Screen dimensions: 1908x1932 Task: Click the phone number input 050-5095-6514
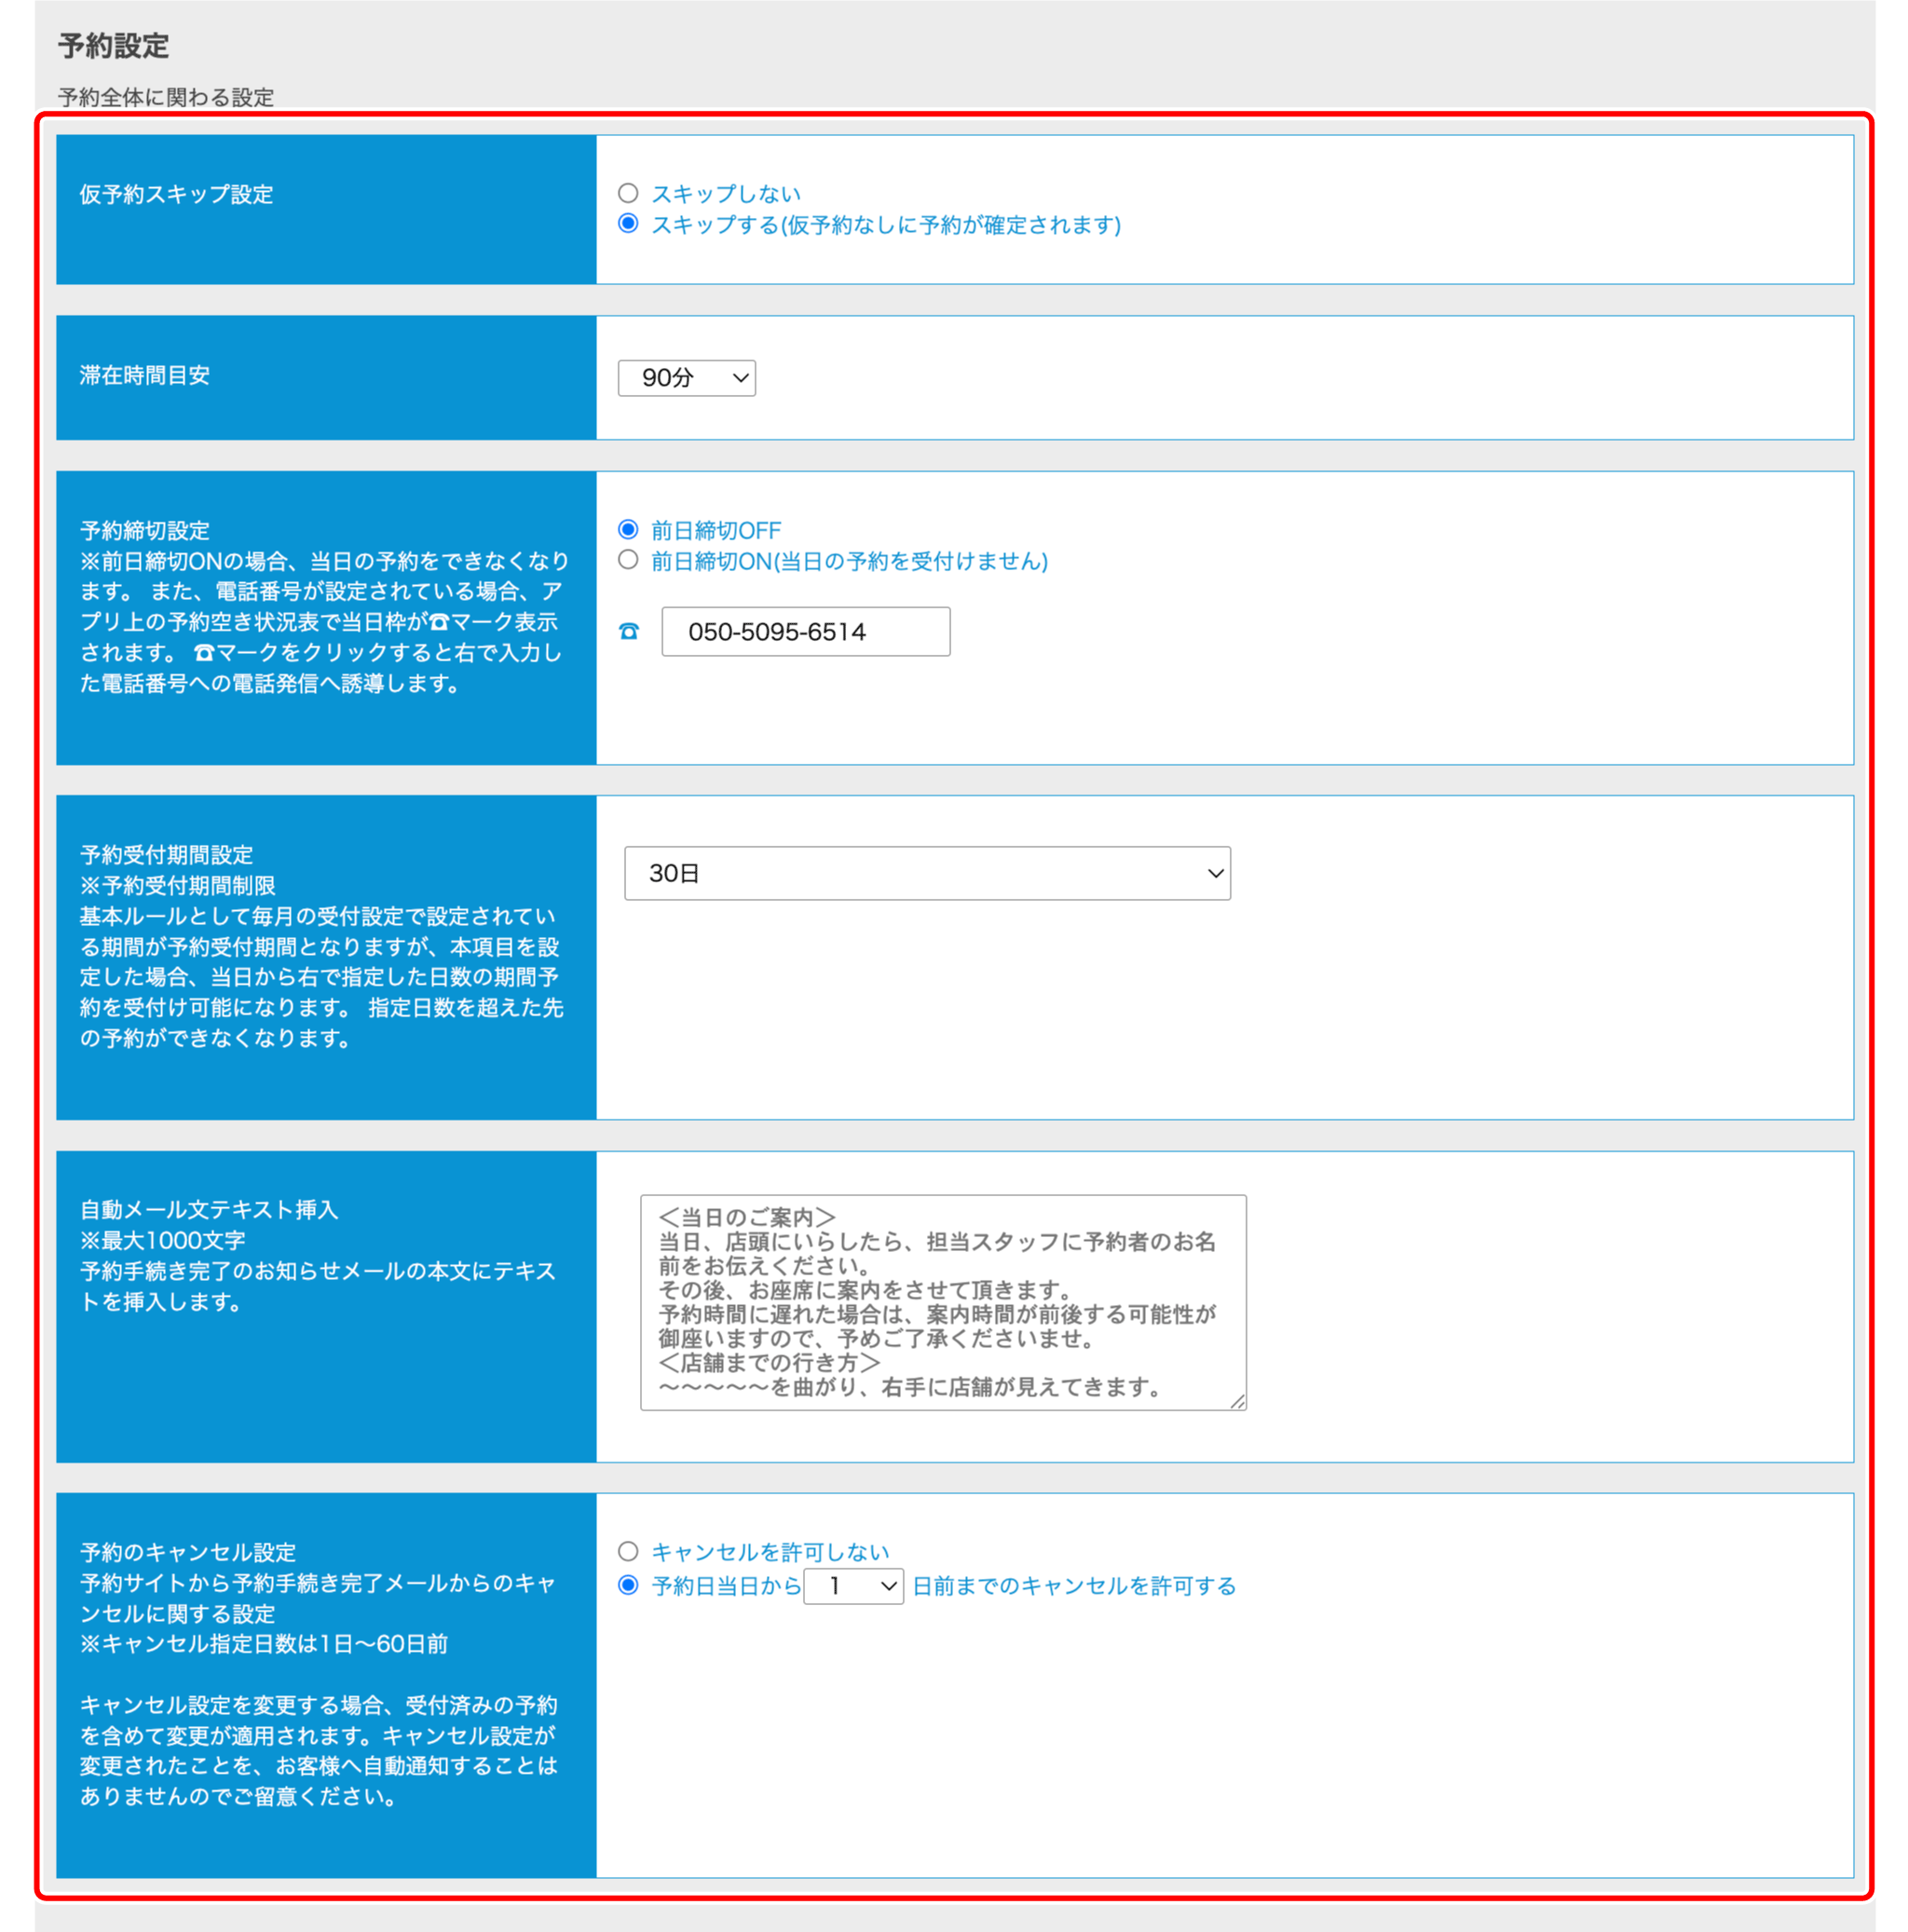805,632
